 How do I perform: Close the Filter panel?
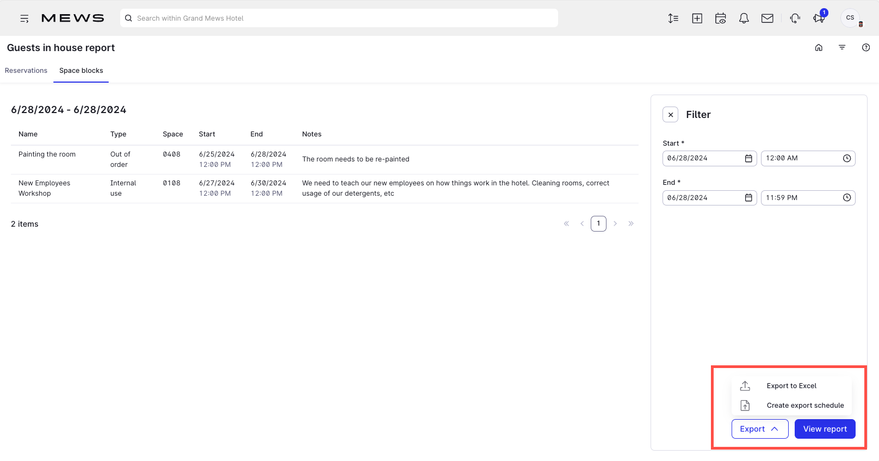pyautogui.click(x=670, y=115)
